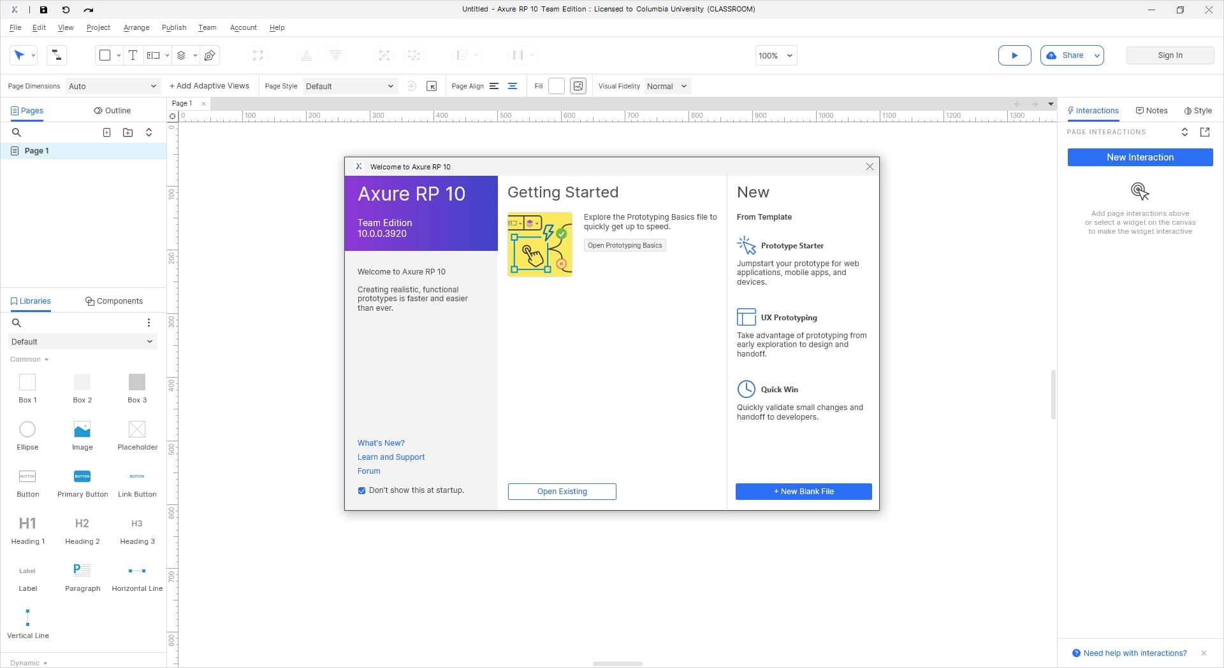Set Page Align to center
The image size is (1224, 668).
coord(513,86)
